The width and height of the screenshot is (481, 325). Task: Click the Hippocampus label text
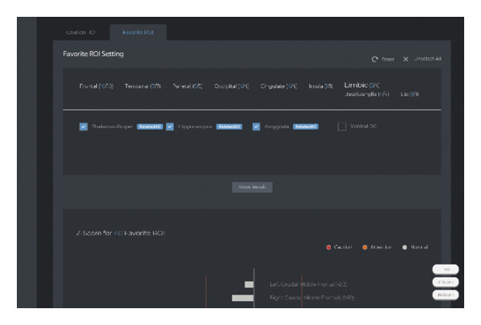[195, 126]
